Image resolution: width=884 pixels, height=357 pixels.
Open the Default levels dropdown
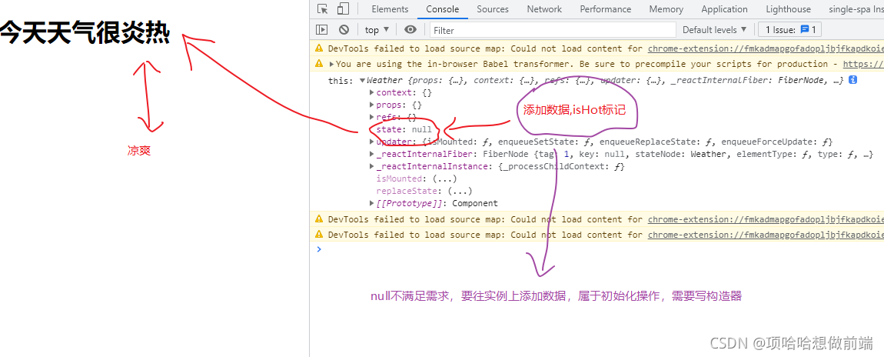pyautogui.click(x=714, y=30)
